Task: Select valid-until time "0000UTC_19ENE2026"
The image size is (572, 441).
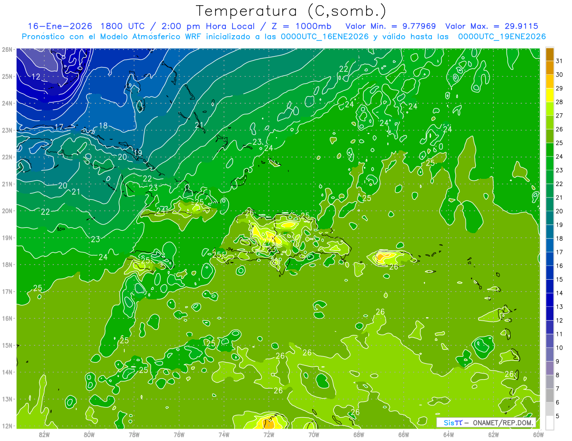Action: [502, 37]
